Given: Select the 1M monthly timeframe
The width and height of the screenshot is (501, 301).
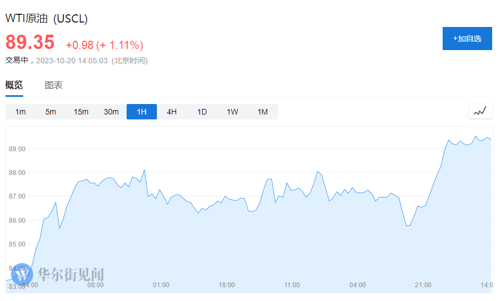Looking at the screenshot, I should pyautogui.click(x=263, y=112).
